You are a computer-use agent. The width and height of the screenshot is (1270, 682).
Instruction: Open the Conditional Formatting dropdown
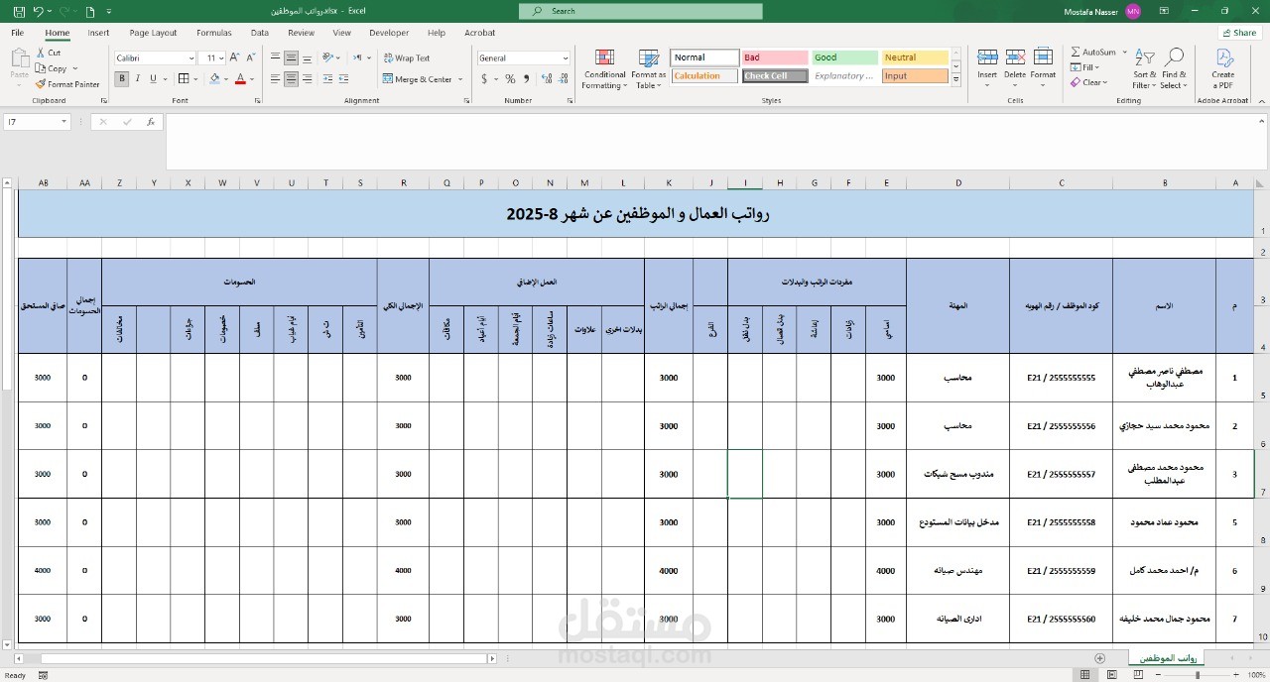pyautogui.click(x=604, y=69)
